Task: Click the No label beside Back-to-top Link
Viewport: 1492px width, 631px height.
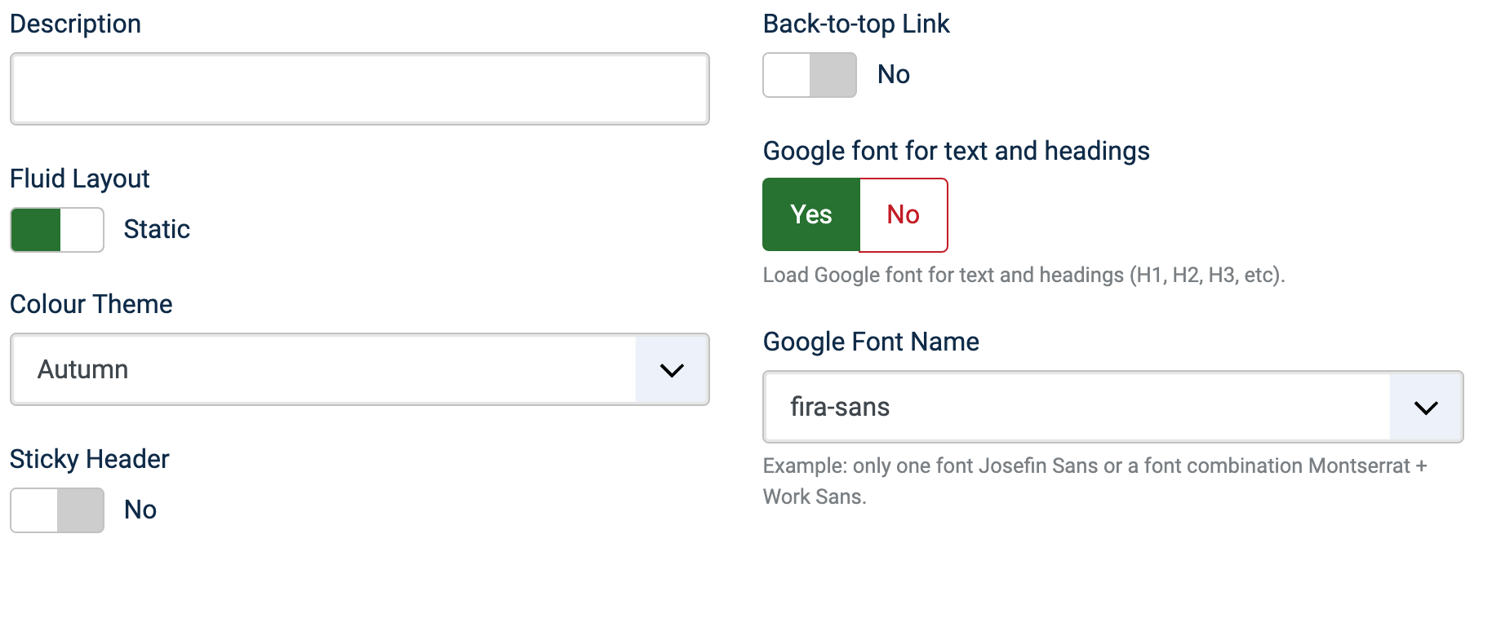Action: (894, 75)
